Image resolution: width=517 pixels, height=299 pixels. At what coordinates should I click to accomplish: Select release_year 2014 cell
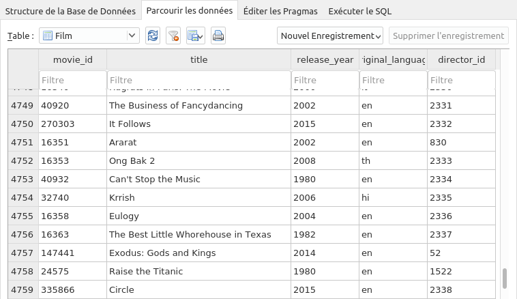click(325, 253)
